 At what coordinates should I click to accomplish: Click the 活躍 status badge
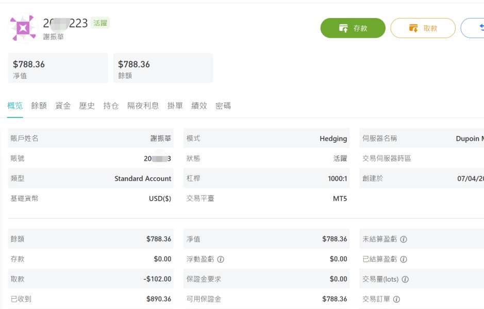click(100, 23)
